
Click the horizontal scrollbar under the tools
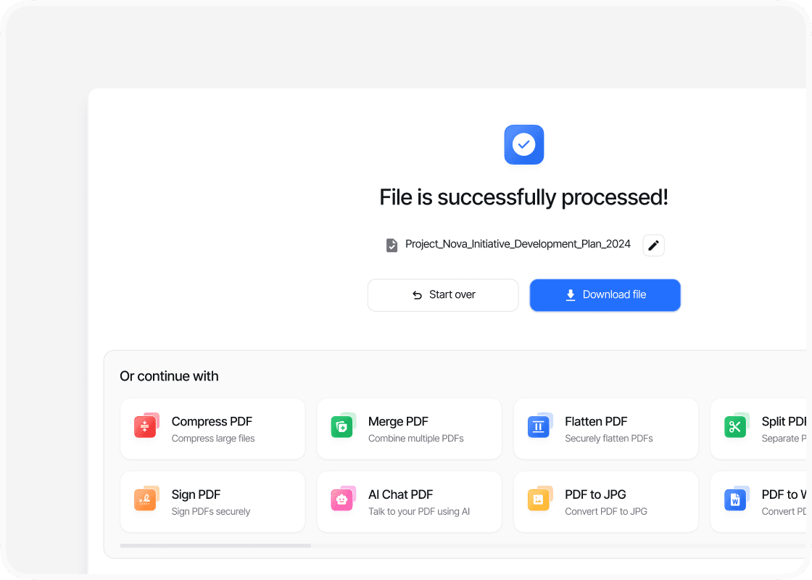click(215, 545)
